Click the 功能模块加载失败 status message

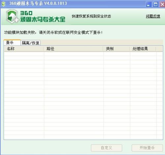click(53, 33)
